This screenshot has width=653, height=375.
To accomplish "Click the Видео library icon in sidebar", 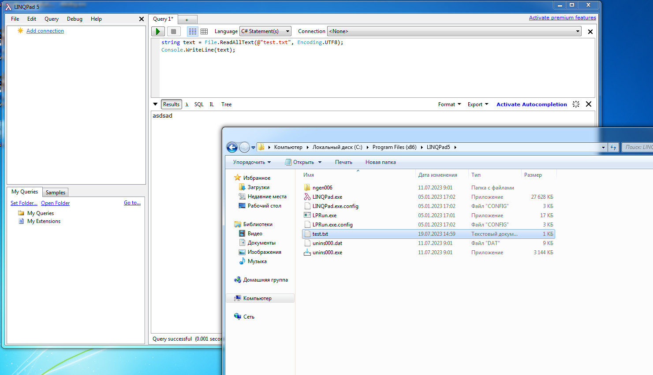I will (x=242, y=234).
